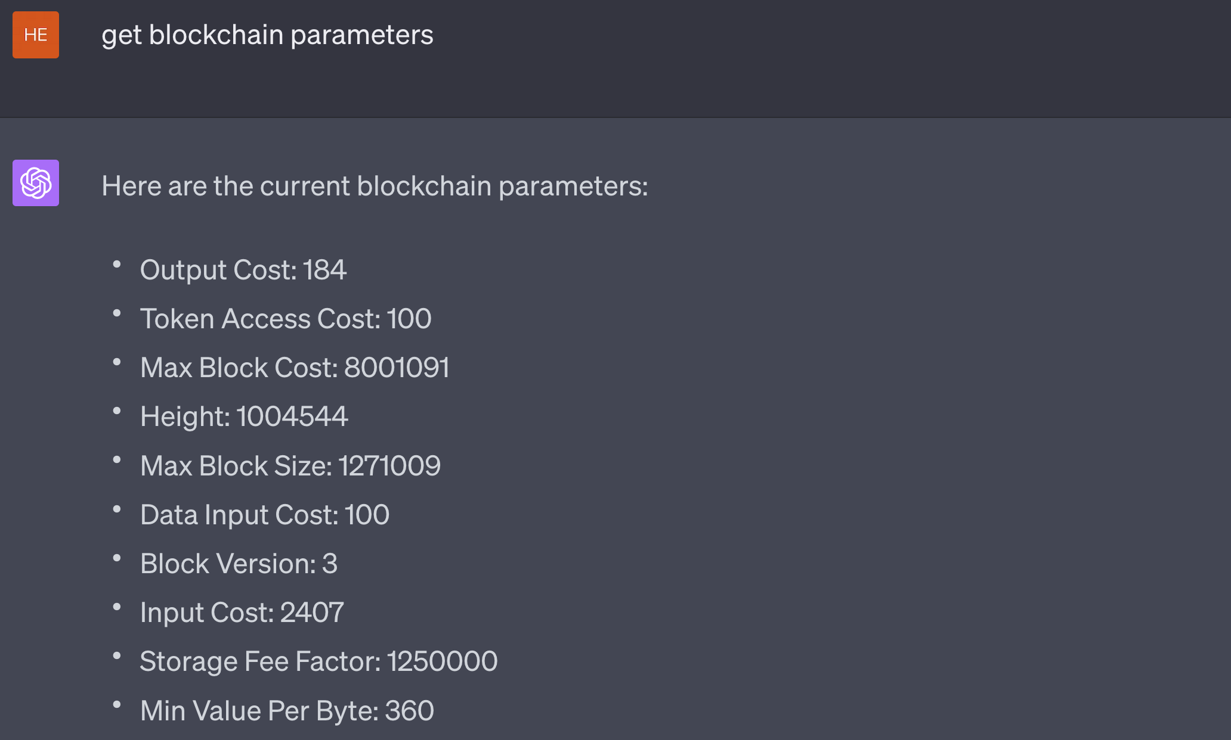Click the "Storage Fee Factor" label
Viewport: 1231px width, 740px height.
click(259, 661)
